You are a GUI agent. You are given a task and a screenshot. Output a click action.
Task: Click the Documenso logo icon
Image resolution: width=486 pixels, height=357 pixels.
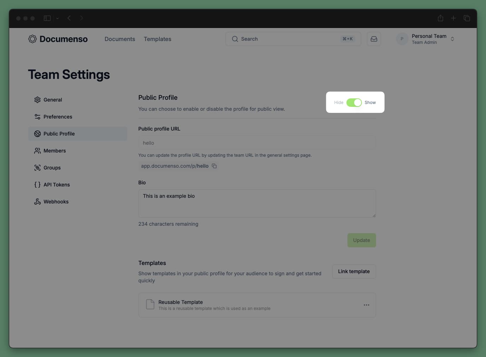coord(32,39)
